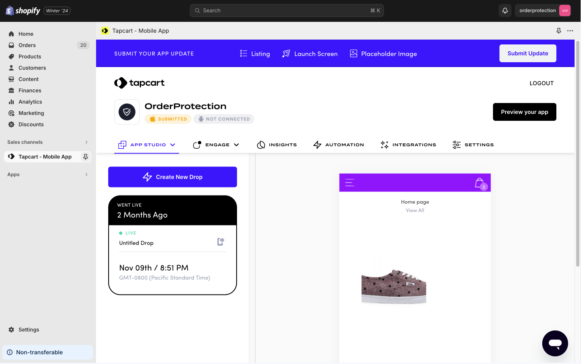
Task: Click the tapcart logo
Action: pos(139,83)
